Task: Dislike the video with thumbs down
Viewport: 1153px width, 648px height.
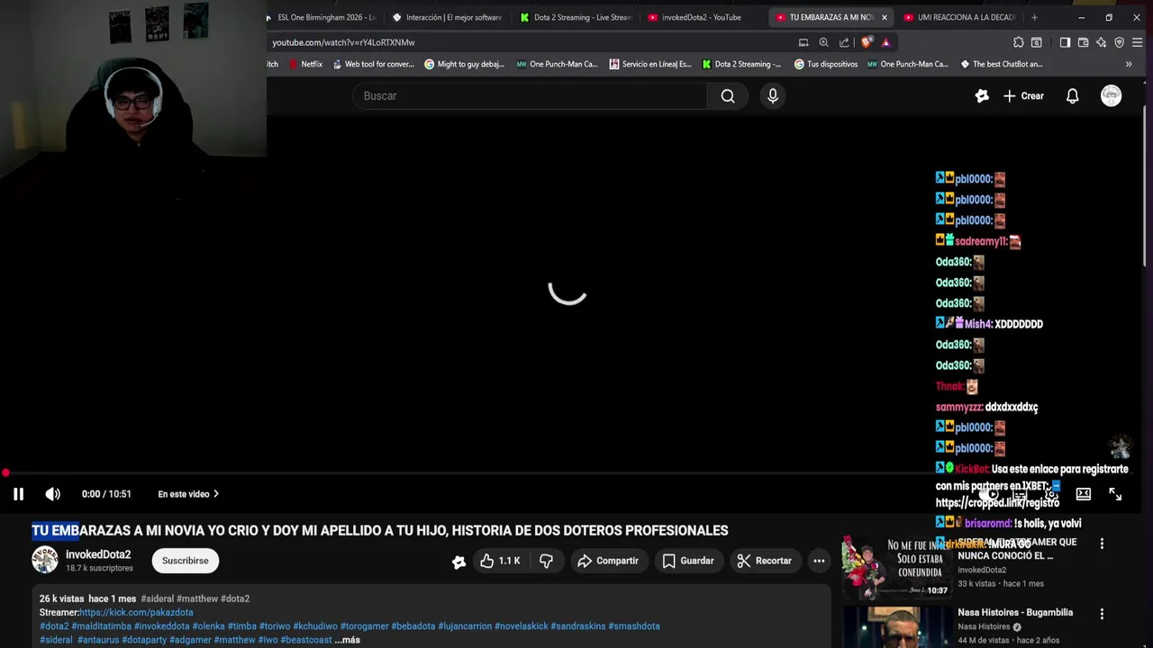Action: coord(546,561)
